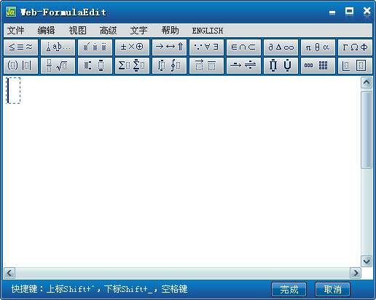This screenshot has width=376, height=300.
Task: Open the arrow symbols palette
Action: pyautogui.click(x=169, y=47)
